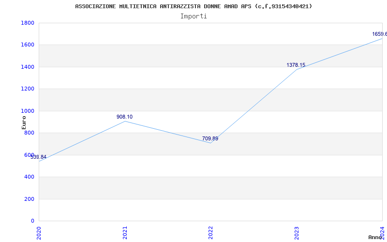Select the 709.89 data label
Screen dimensions: 387x242
(x=210, y=138)
